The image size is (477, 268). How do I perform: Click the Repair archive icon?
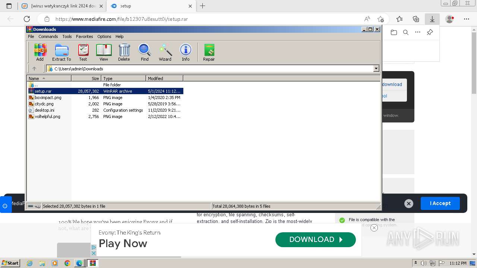point(209,52)
